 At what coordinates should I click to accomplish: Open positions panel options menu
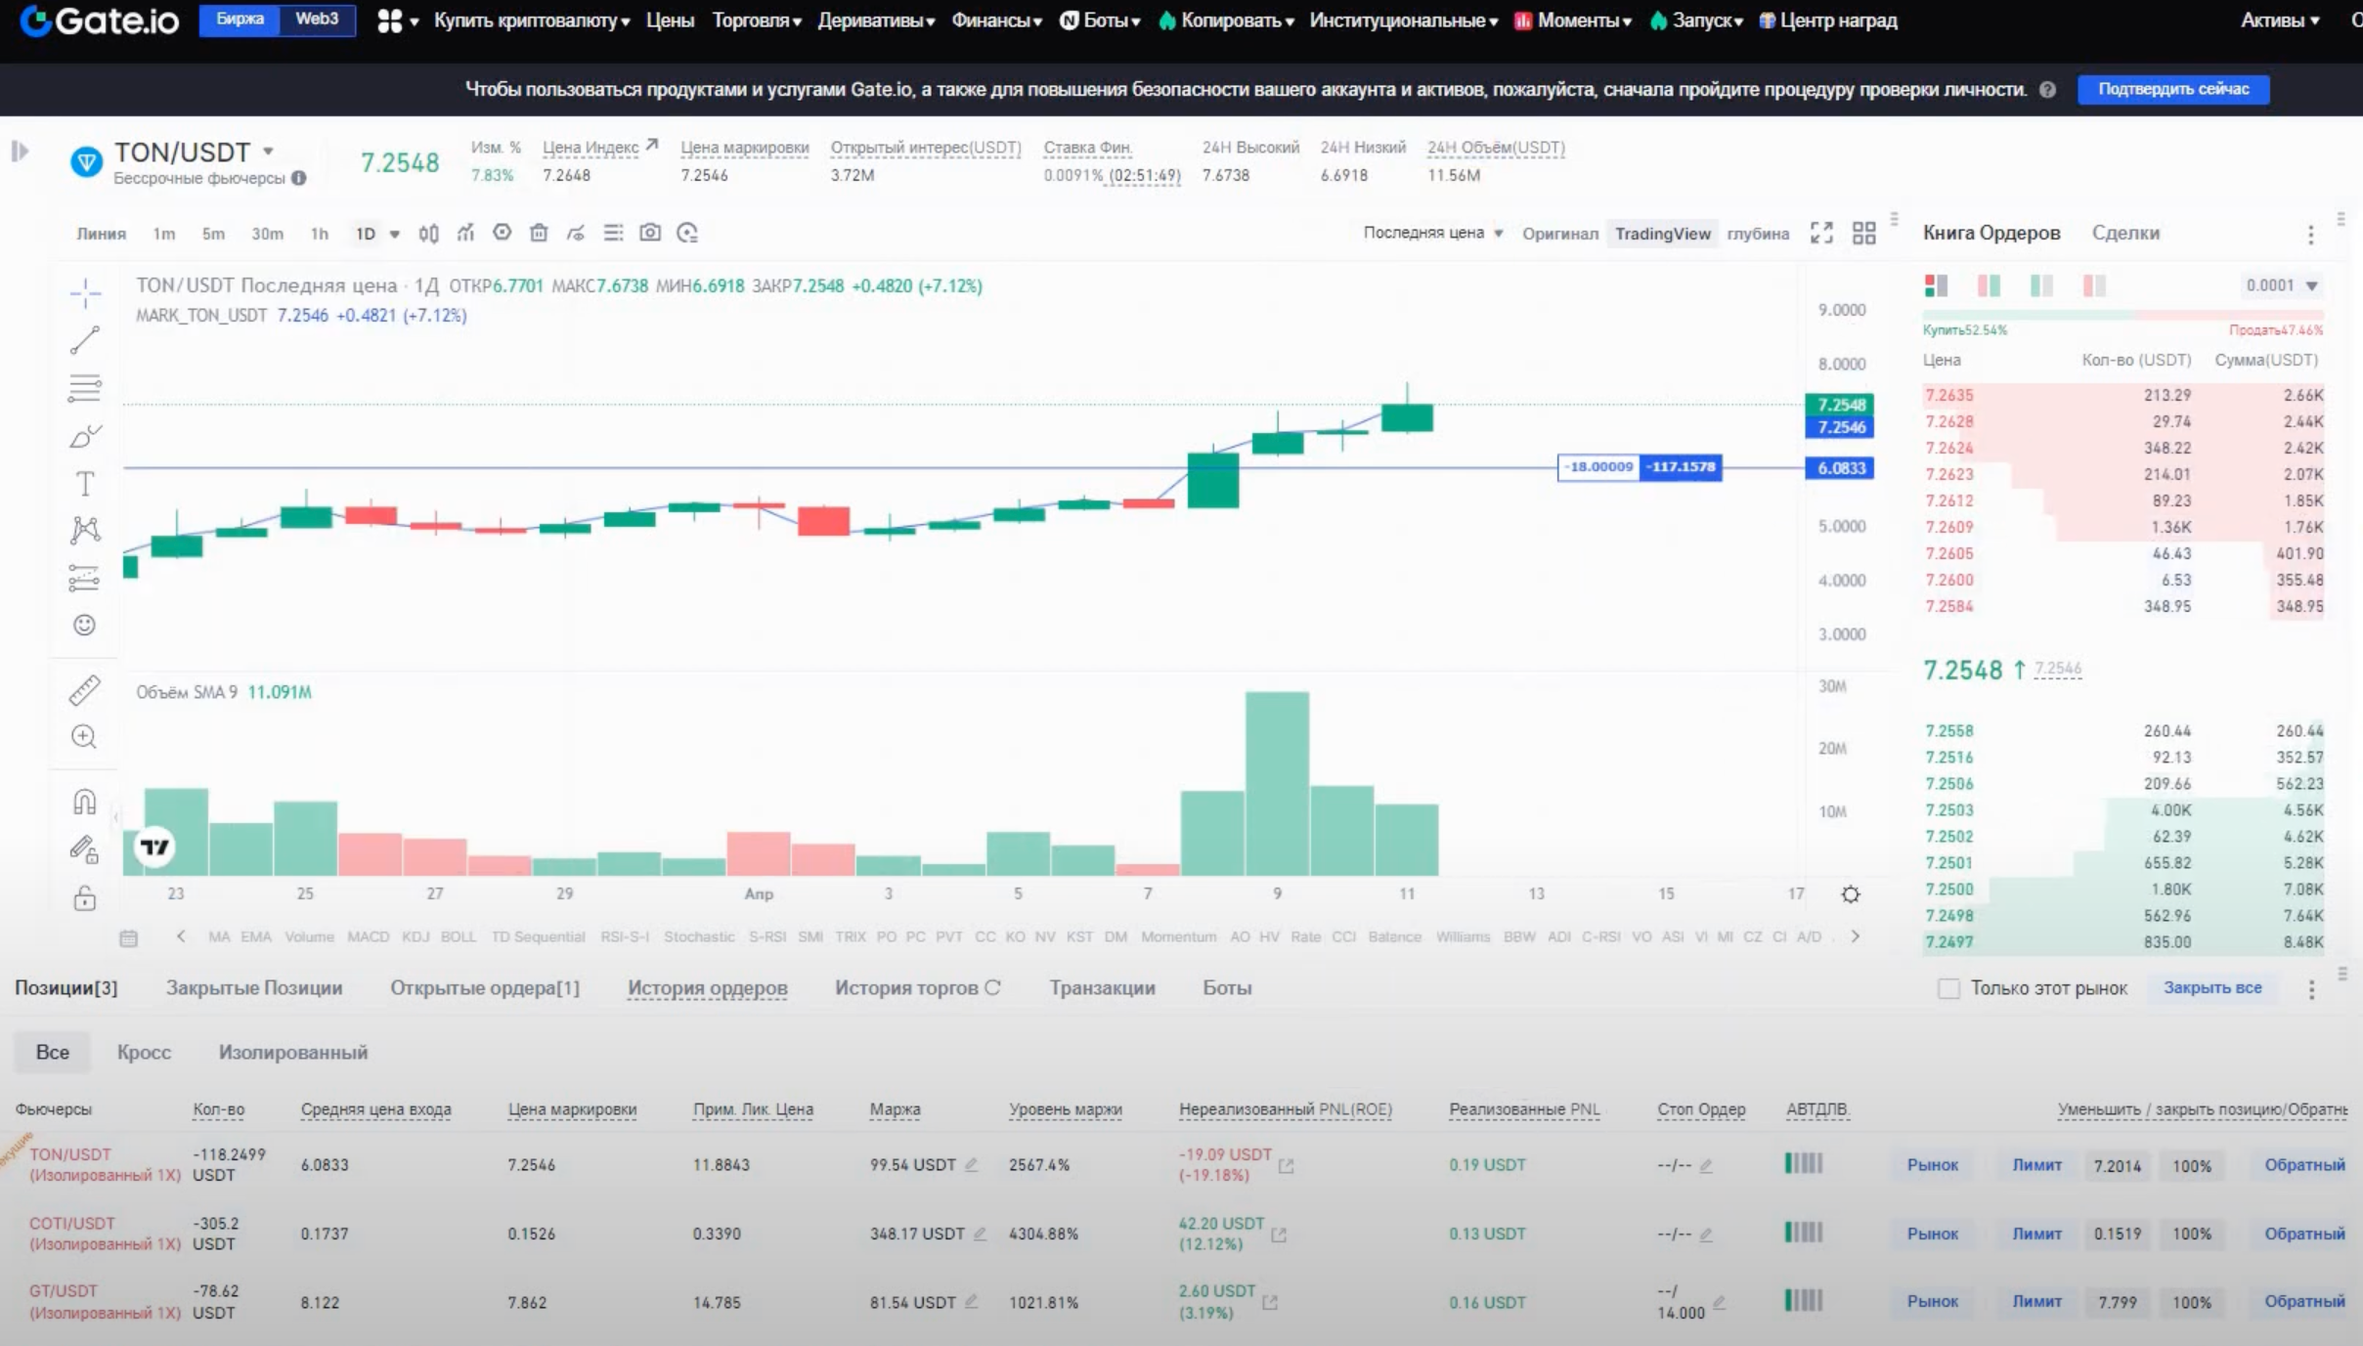tap(2311, 989)
